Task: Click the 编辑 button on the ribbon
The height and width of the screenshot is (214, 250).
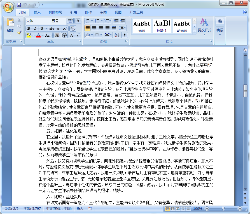Action: point(219,26)
